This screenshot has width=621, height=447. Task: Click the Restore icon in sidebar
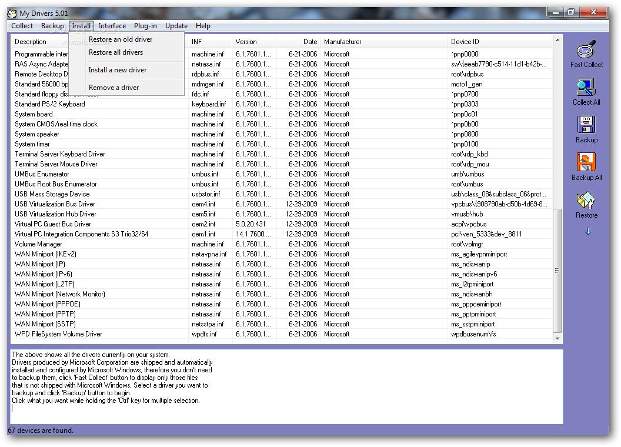click(586, 200)
